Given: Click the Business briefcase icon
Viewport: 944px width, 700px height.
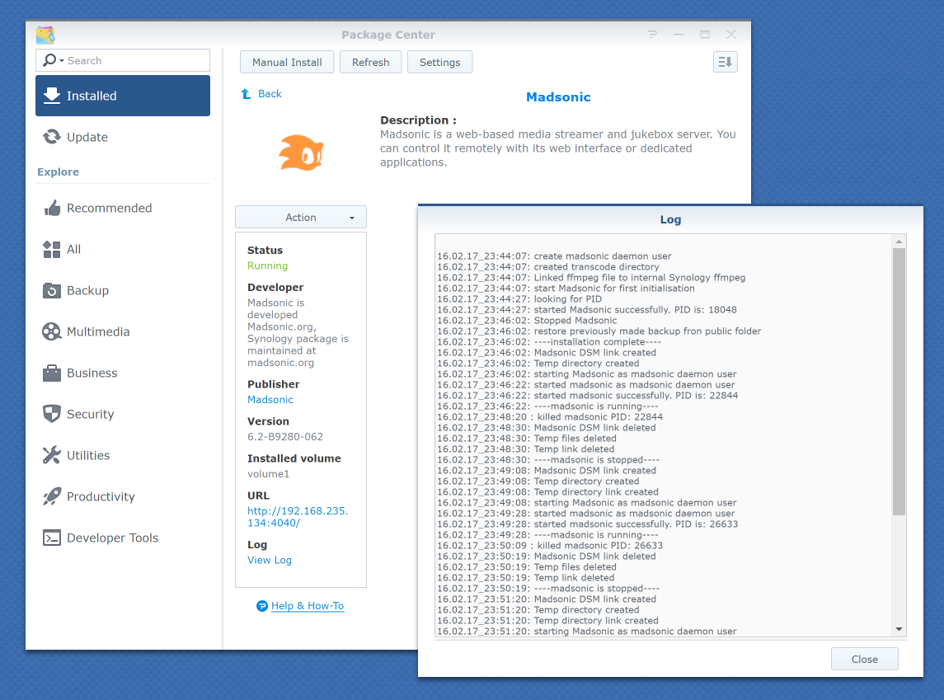Looking at the screenshot, I should point(52,373).
